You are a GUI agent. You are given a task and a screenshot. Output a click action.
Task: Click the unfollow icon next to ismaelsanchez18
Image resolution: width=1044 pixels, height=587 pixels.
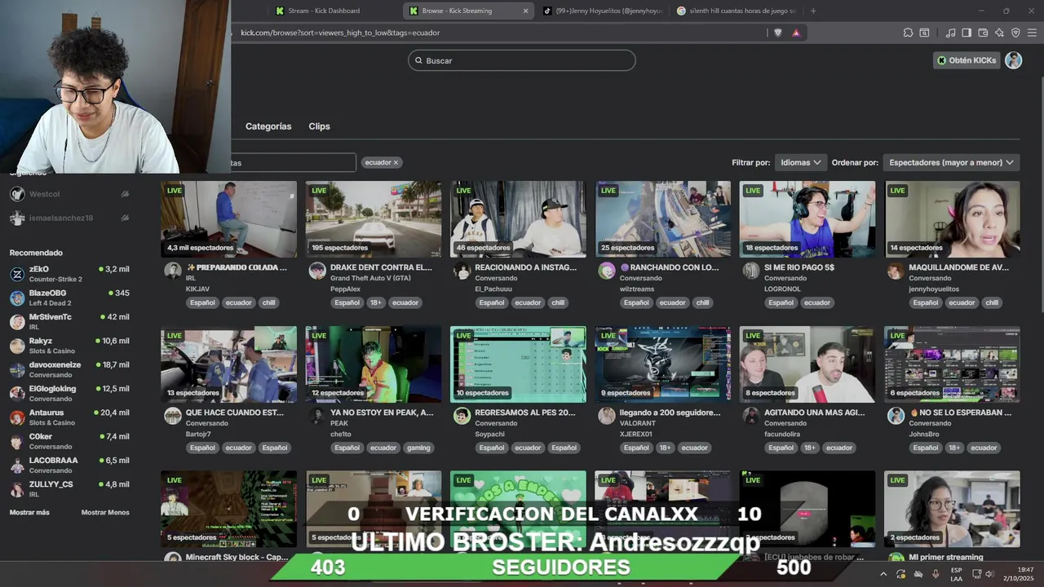click(125, 218)
